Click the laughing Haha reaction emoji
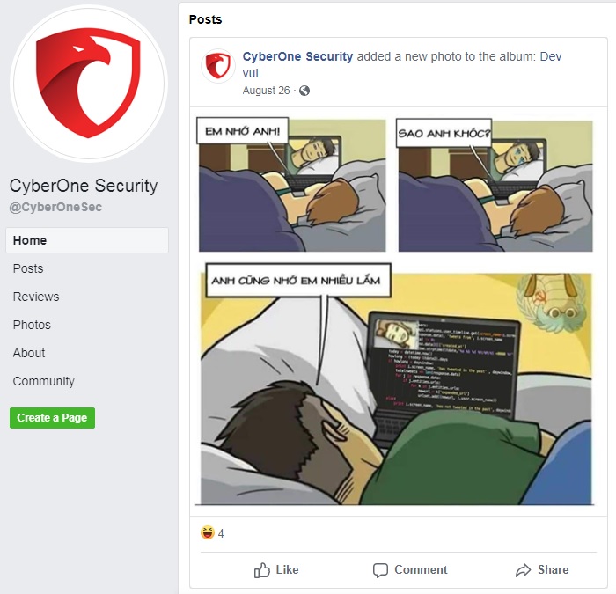 point(208,532)
